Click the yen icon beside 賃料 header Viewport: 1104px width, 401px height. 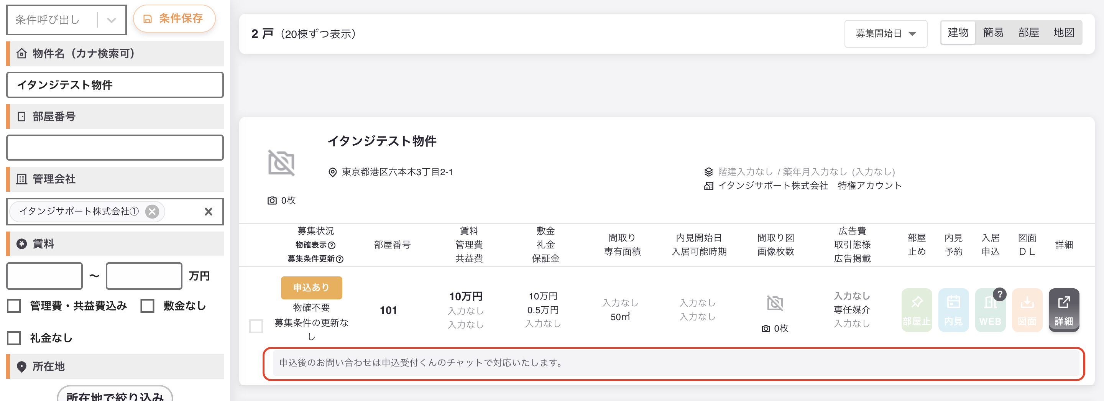point(21,244)
